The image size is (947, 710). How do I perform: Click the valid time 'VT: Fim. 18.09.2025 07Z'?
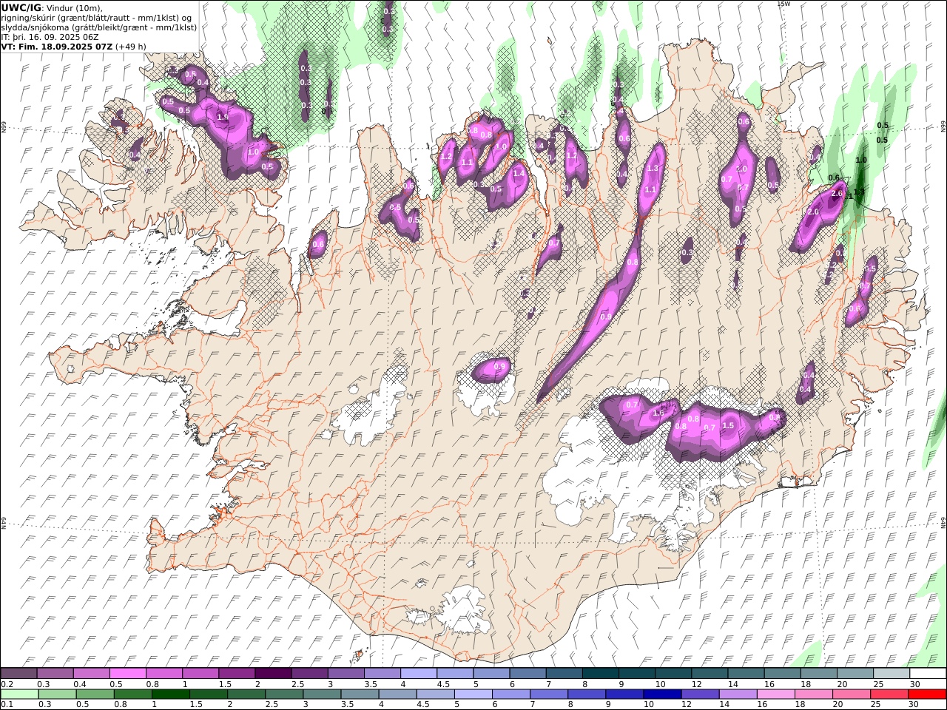pyautogui.click(x=56, y=47)
